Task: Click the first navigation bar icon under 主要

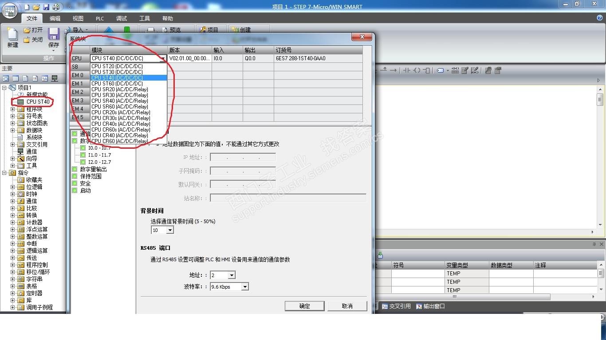Action: click(6, 78)
